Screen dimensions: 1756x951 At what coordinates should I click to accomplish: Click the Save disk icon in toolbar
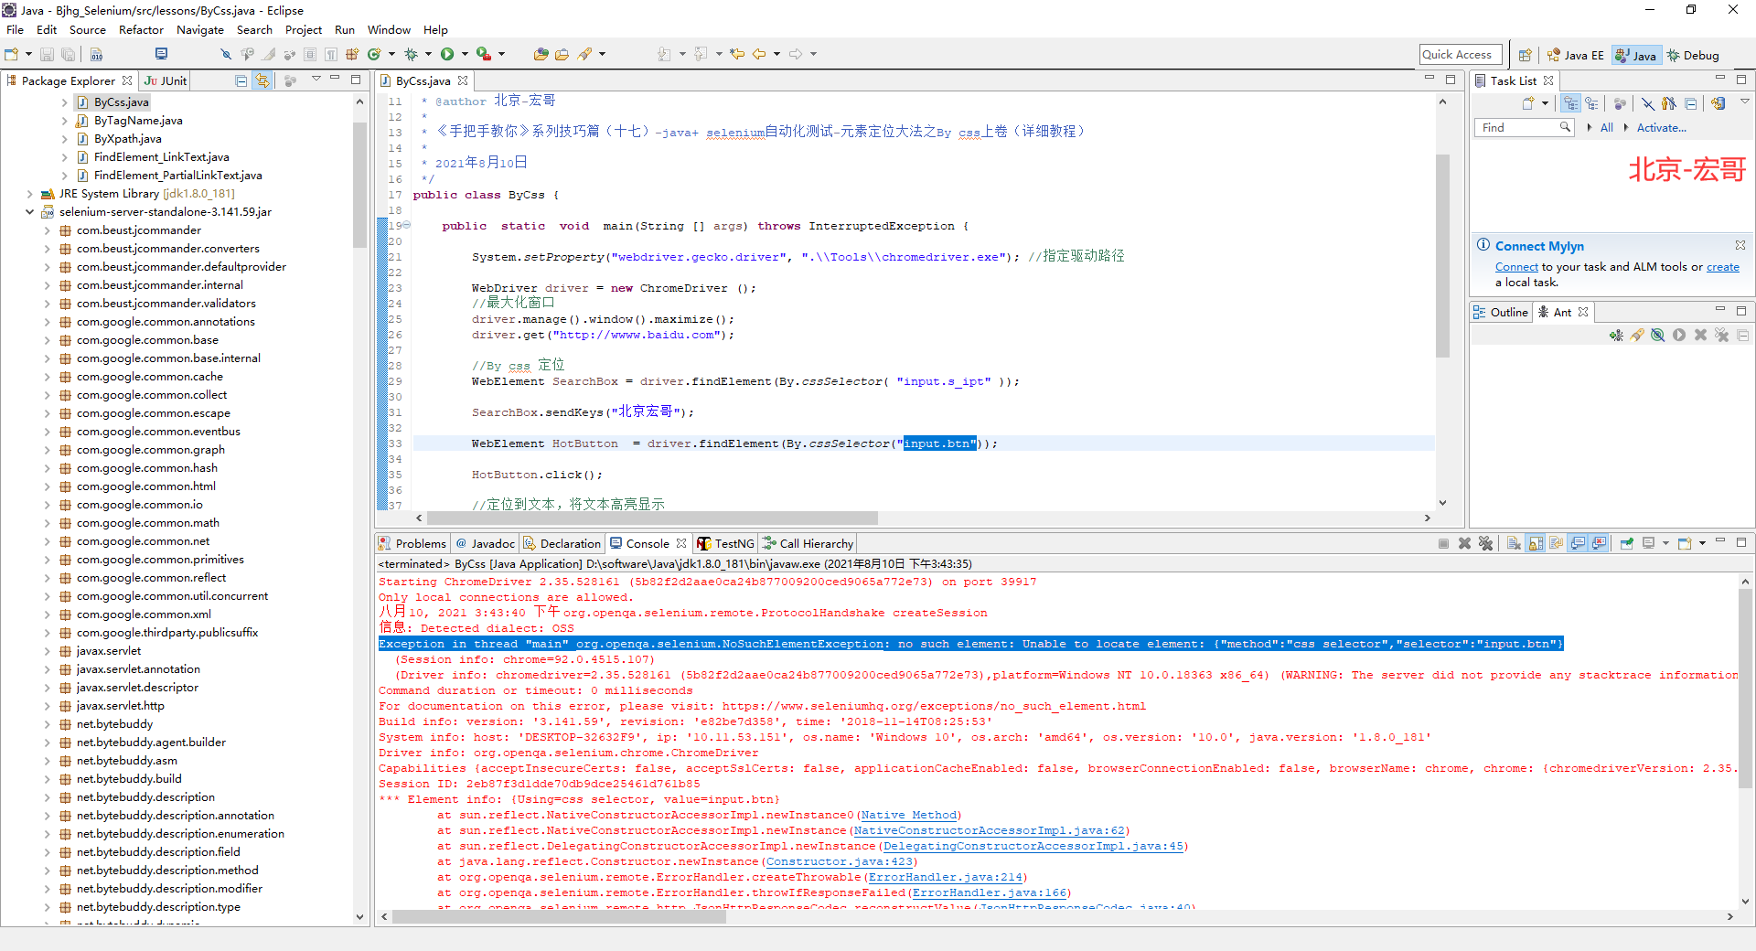[48, 55]
